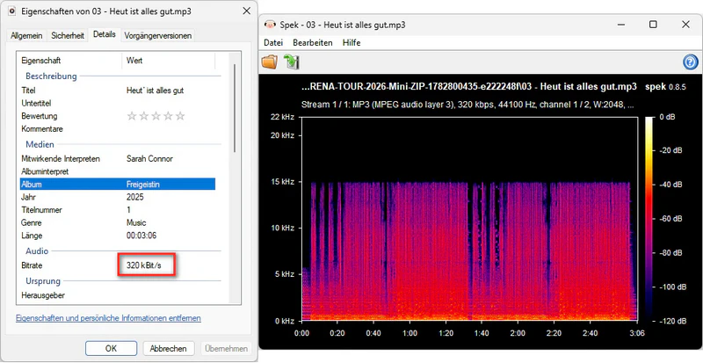Switch to the Sicherheit tab
This screenshot has width=703, height=363.
coord(68,35)
